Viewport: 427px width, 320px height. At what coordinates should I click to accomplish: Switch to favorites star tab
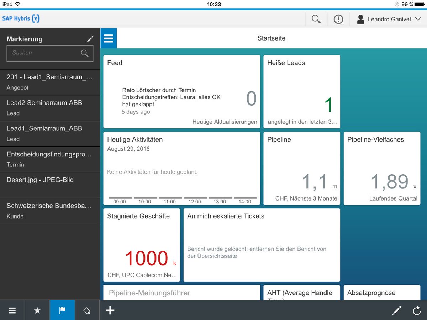[37, 310]
